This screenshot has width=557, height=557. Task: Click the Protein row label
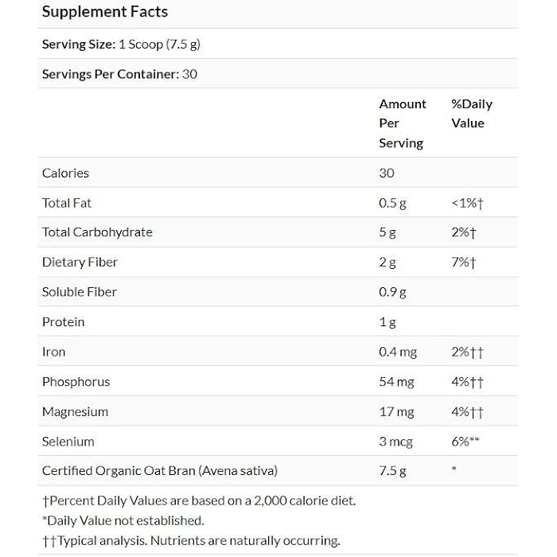[63, 321]
